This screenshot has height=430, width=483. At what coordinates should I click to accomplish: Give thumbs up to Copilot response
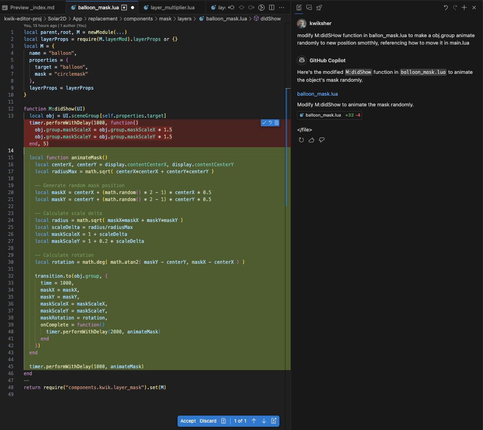[x=311, y=140]
